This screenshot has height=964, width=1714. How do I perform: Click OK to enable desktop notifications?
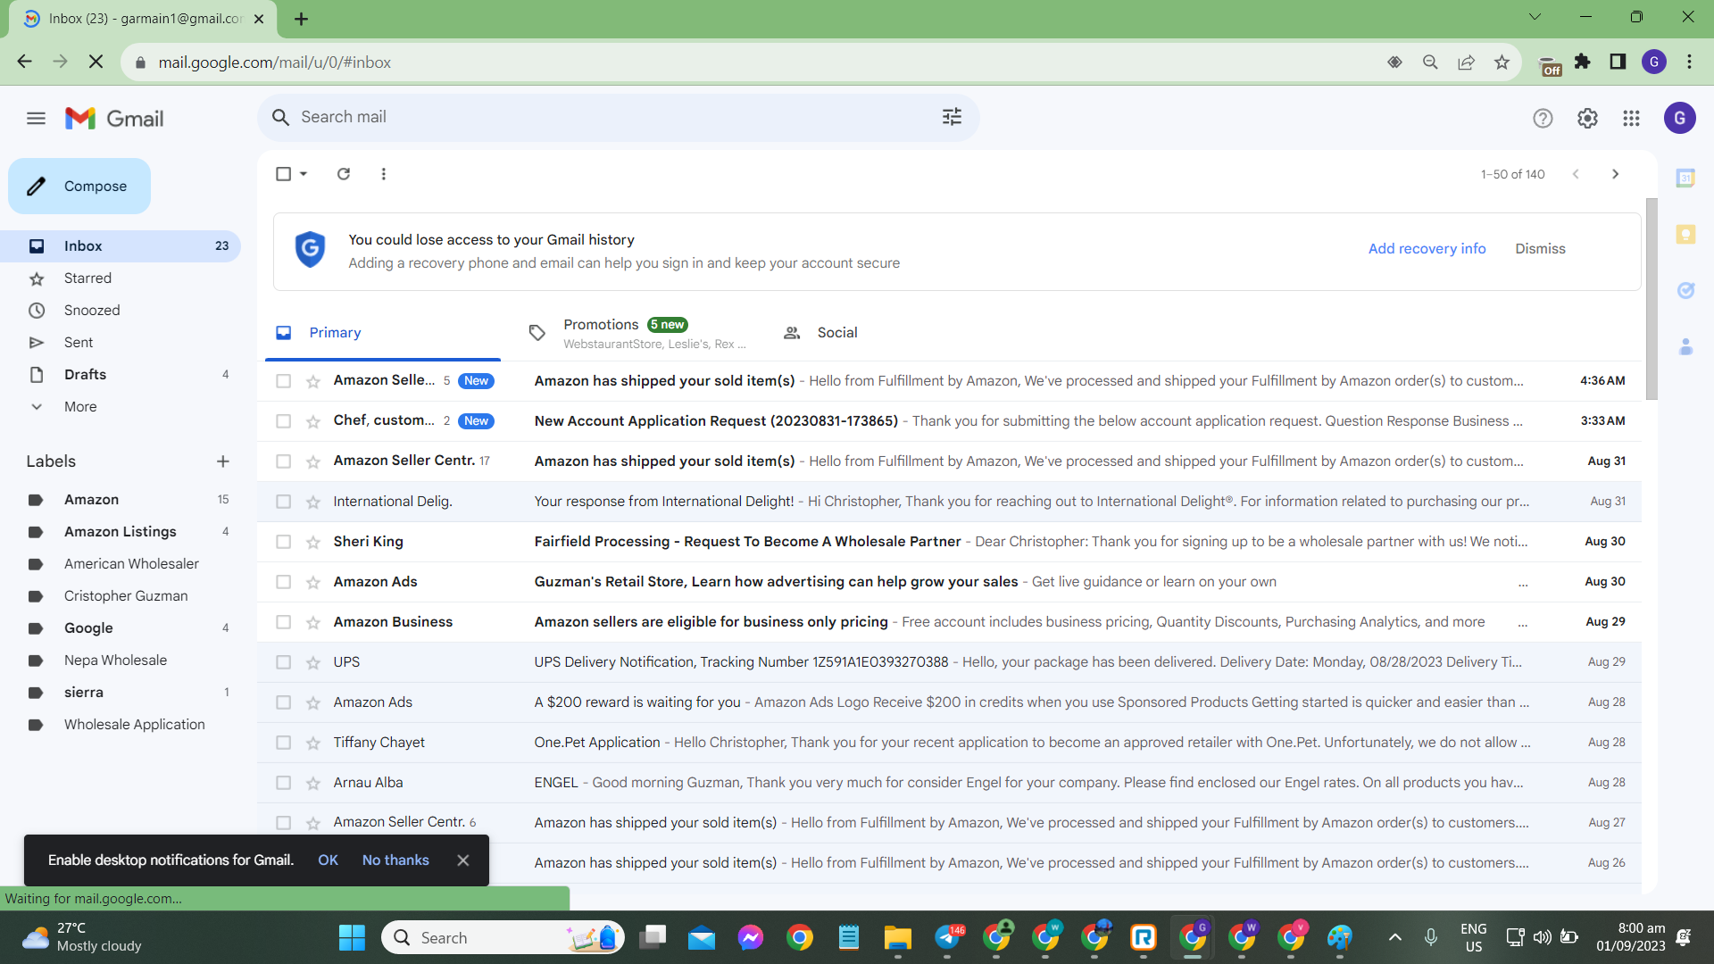tap(328, 860)
